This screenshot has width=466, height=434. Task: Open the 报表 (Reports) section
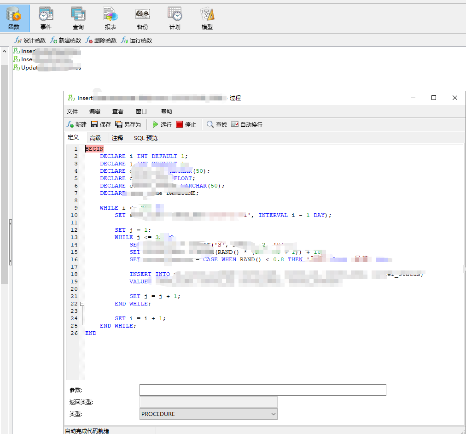coord(110,18)
